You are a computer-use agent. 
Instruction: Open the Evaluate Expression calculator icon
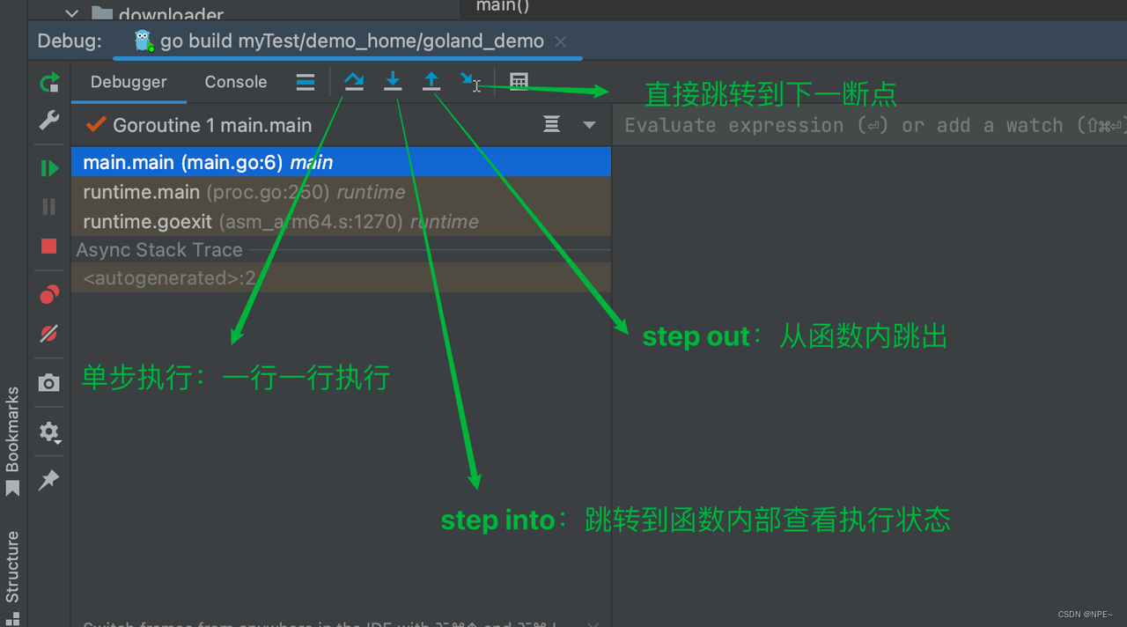[x=519, y=81]
